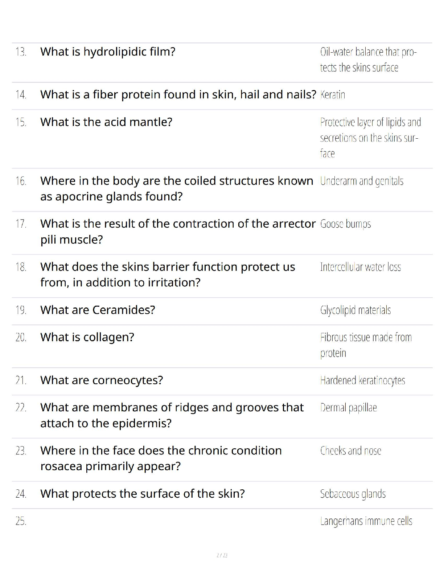Select the answer "Intercellular water loss"

360,267
